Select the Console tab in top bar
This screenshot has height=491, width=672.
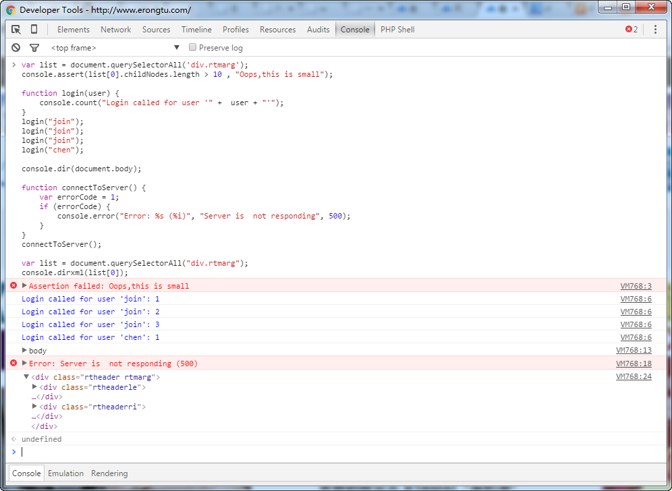[x=355, y=30]
